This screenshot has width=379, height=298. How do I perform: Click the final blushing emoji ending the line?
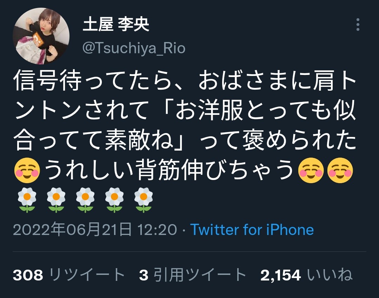[340, 171]
